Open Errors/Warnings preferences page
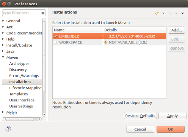Viewport: 188px width, 137px height. click(x=24, y=76)
